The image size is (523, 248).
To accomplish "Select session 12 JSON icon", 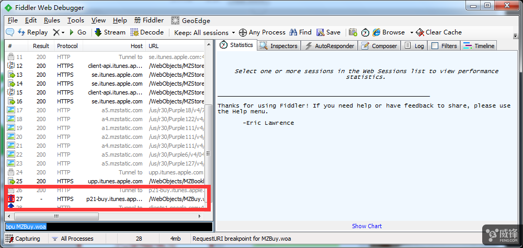I will pyautogui.click(x=10, y=66).
